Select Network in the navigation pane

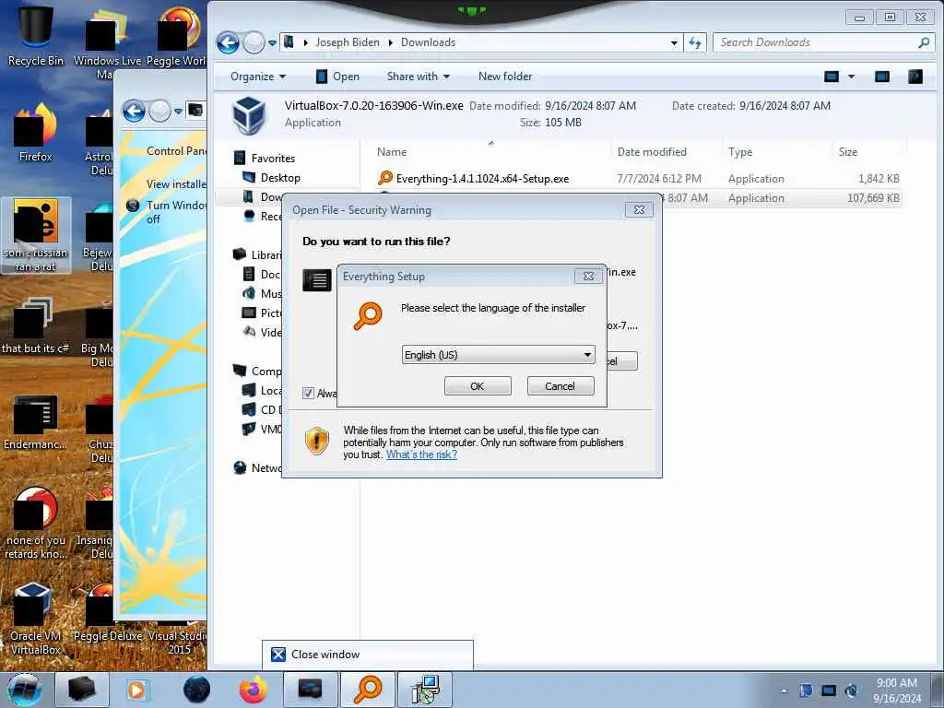pyautogui.click(x=259, y=467)
